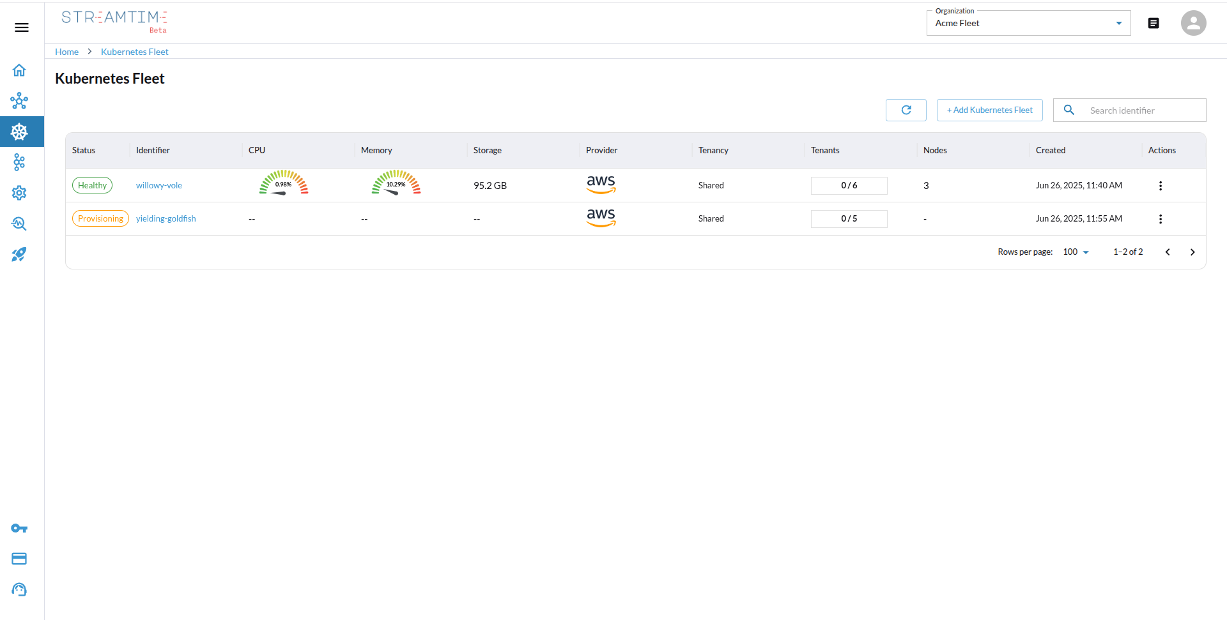This screenshot has width=1227, height=620.
Task: Click the Memory column header
Action: point(376,150)
